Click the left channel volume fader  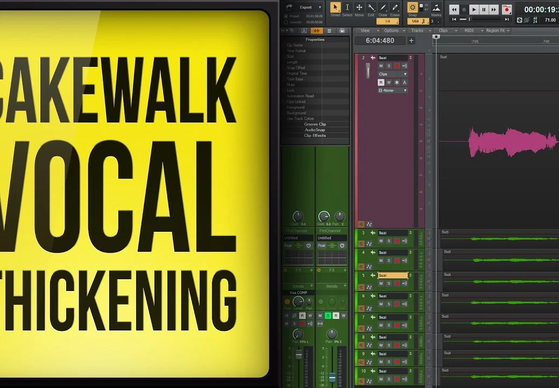pos(299,354)
